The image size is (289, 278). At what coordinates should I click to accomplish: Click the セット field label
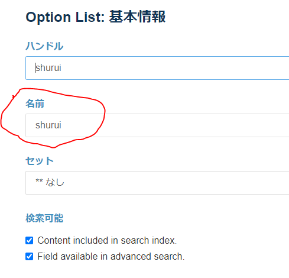pyautogui.click(x=40, y=161)
